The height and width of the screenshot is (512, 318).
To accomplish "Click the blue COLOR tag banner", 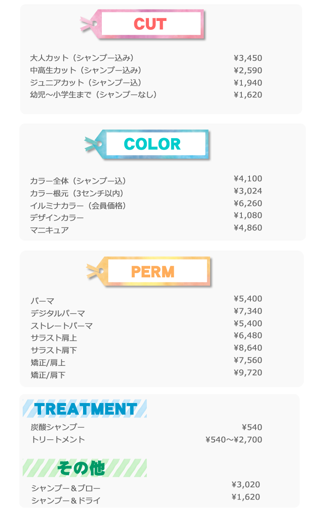I will click(147, 144).
